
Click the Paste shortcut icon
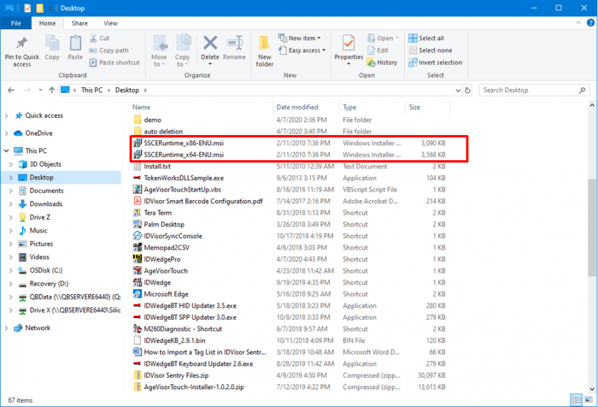[x=95, y=61]
